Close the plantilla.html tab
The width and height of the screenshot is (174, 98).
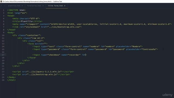point(22,6)
